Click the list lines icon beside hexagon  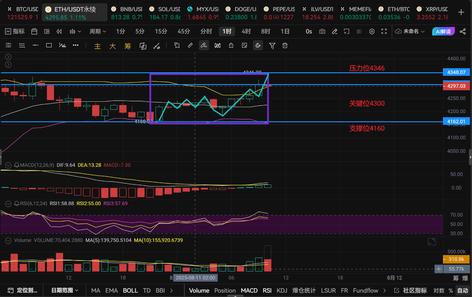(359, 31)
